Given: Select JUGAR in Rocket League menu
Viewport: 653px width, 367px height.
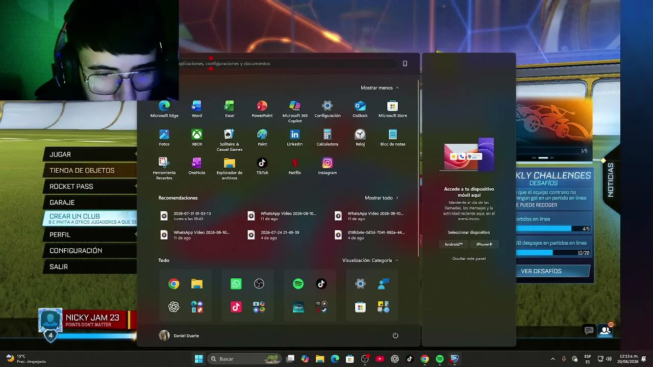Looking at the screenshot, I should pyautogui.click(x=91, y=154).
